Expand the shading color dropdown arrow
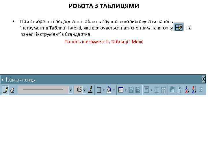The image size is (208, 156). click(x=114, y=90)
